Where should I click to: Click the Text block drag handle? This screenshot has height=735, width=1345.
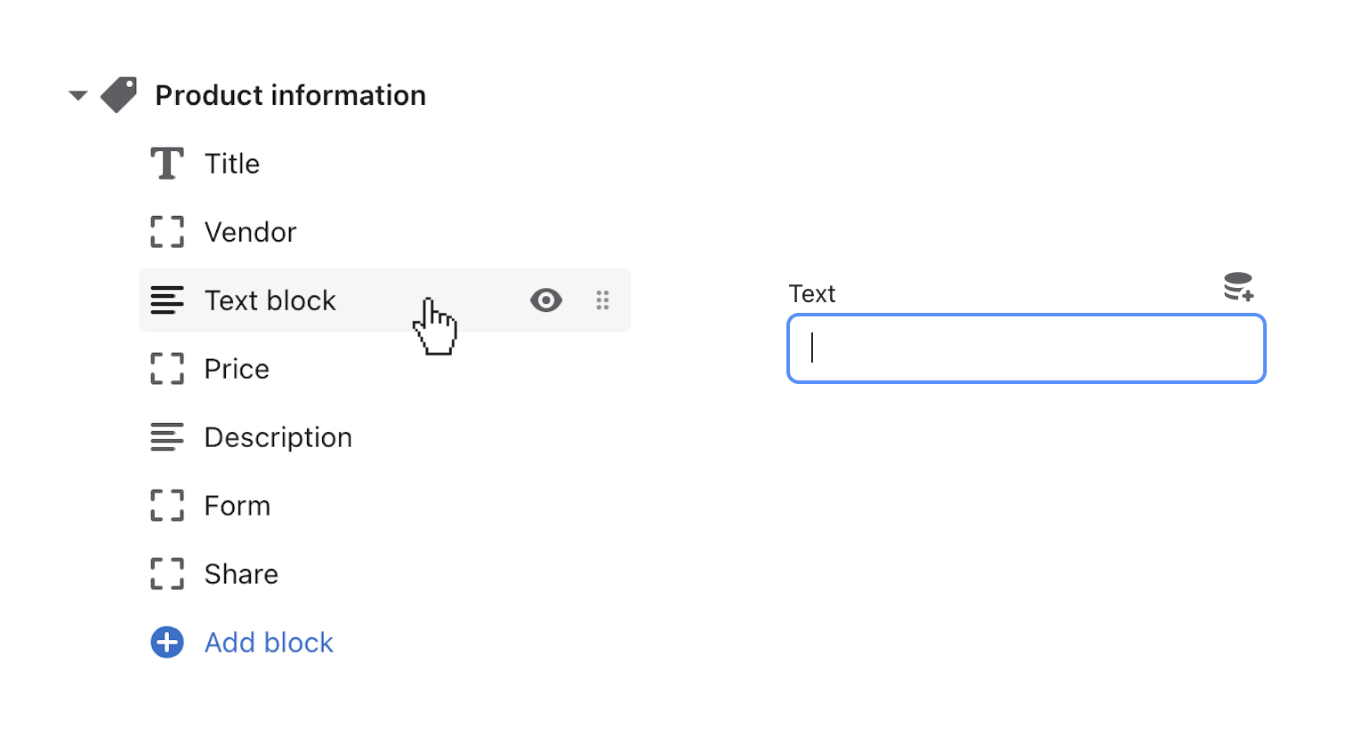tap(602, 300)
